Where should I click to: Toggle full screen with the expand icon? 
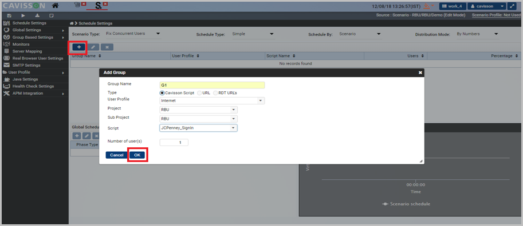[x=512, y=6]
